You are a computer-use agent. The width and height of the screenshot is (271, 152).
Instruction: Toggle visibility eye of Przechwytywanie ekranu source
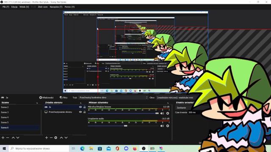tap(80, 112)
